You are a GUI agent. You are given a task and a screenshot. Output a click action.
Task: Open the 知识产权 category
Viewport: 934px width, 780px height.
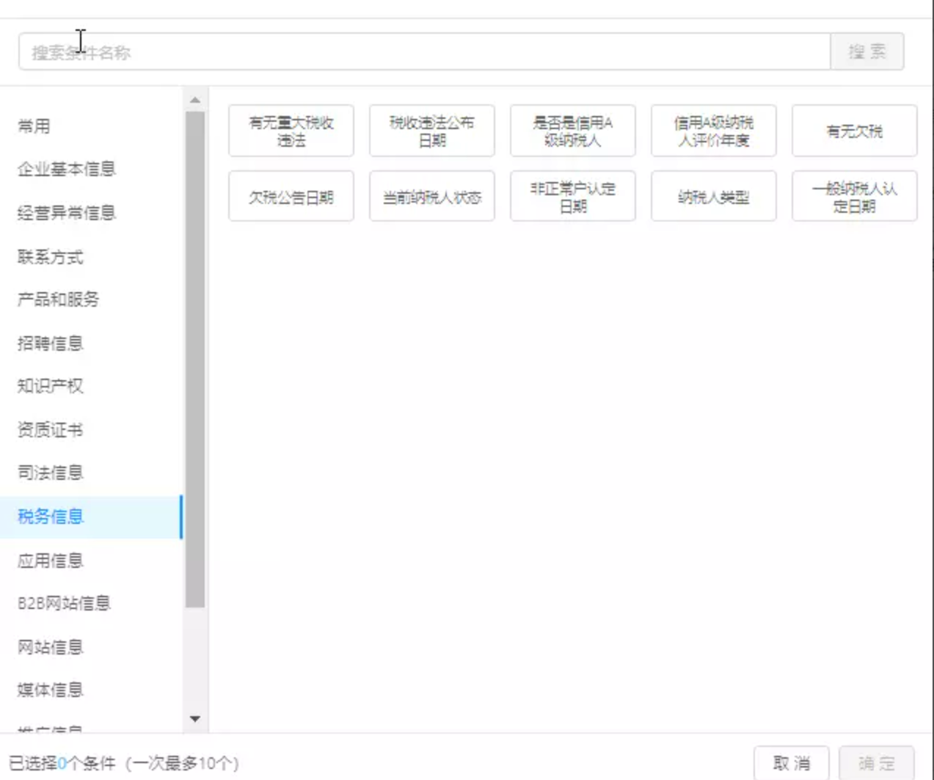51,386
